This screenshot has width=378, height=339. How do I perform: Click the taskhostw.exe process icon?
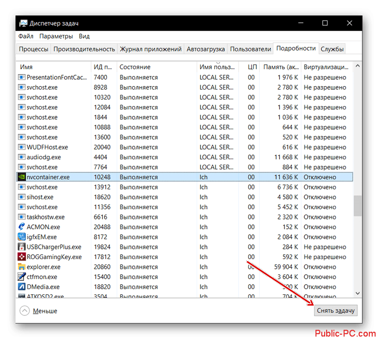(22, 217)
